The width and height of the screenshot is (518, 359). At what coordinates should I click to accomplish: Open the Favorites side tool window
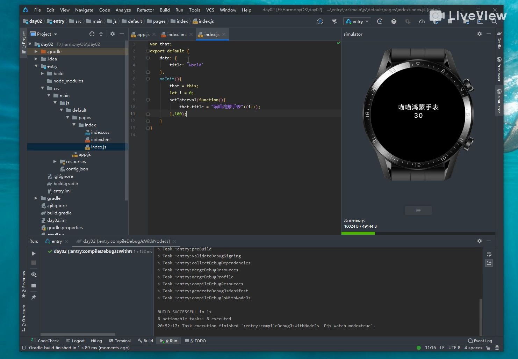coord(24,284)
